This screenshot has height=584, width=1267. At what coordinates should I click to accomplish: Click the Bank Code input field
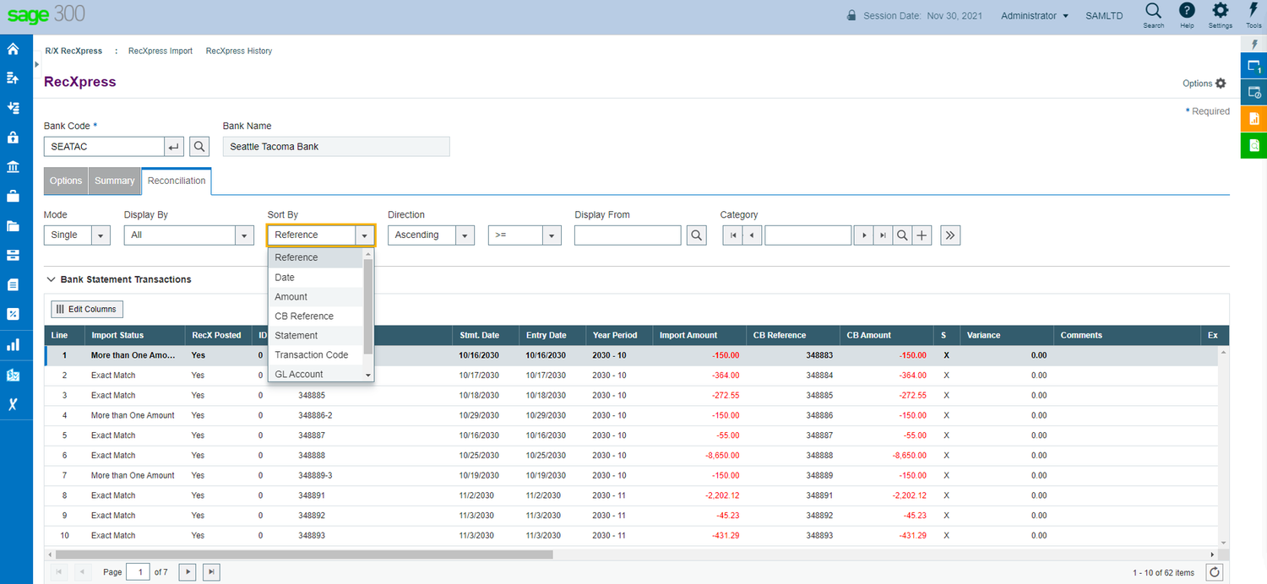(104, 147)
